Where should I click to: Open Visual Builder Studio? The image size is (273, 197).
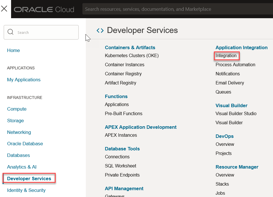[236, 113]
